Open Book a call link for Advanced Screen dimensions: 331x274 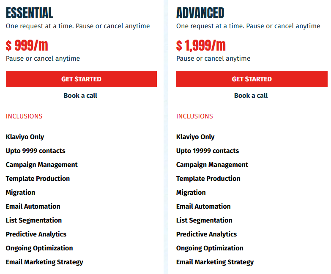(251, 96)
